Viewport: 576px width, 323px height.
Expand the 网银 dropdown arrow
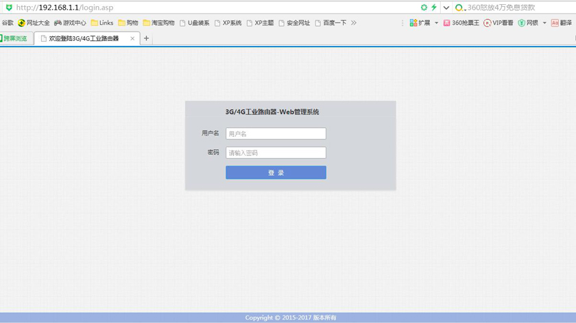pos(544,23)
